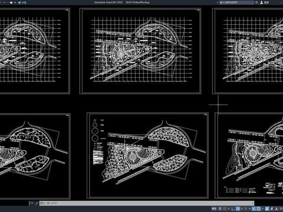
Task: Expand the snap mode dropdown arrow
Action: point(229,208)
